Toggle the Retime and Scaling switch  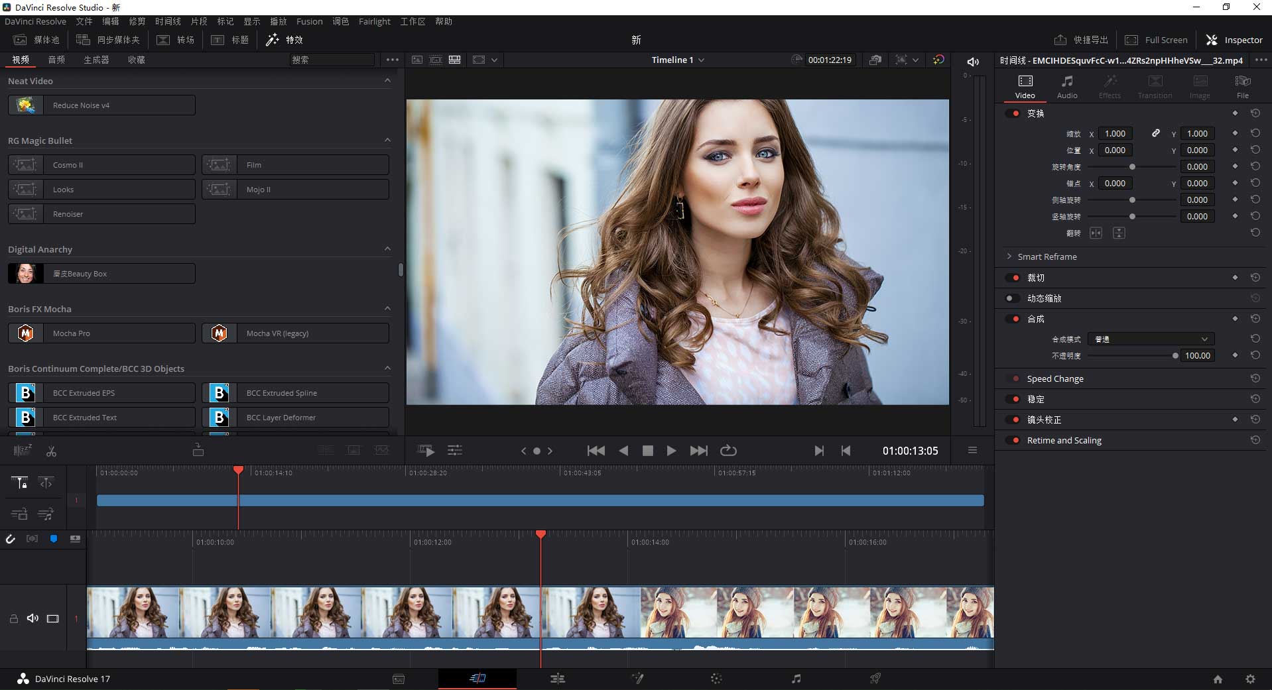coord(1013,440)
